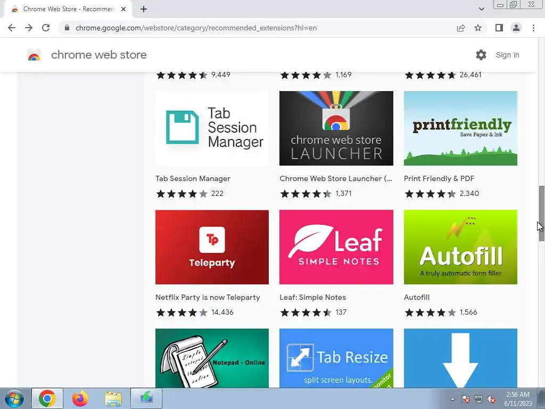Expand the tab search dropdown arrow
Screen dimensions: 545x409
pos(481,9)
